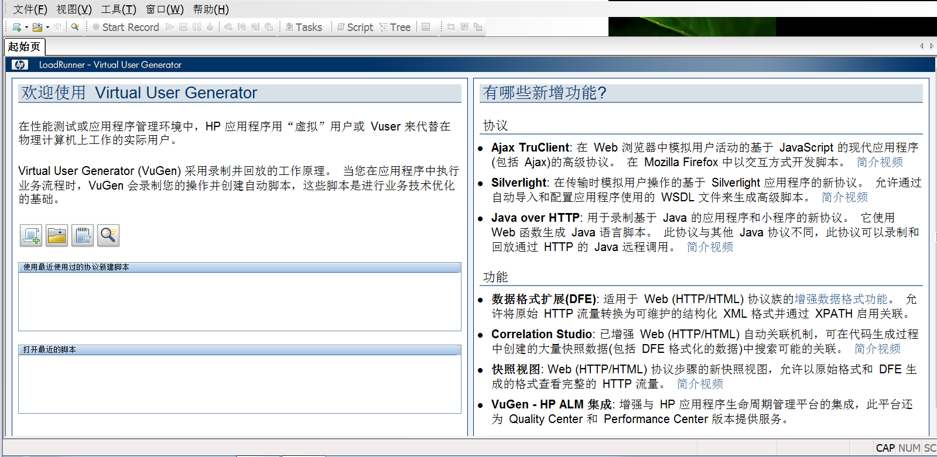
Task: Open Silverlight 简介视频 link
Action: coord(844,197)
